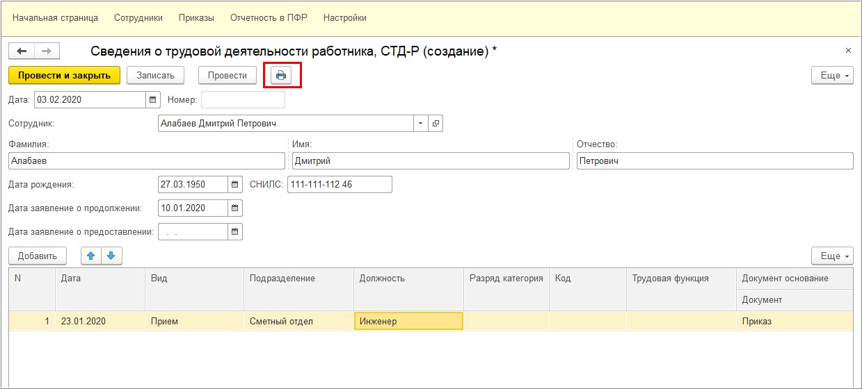Open calendar for Дата рождения
The width and height of the screenshot is (862, 389).
(235, 185)
